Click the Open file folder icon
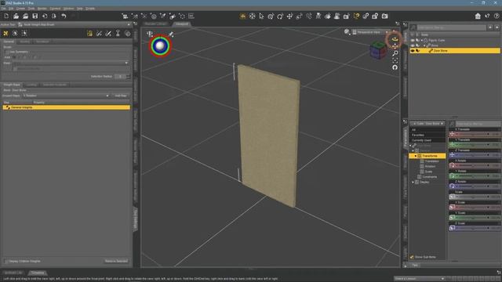This screenshot has height=282, width=502. click(x=16, y=16)
